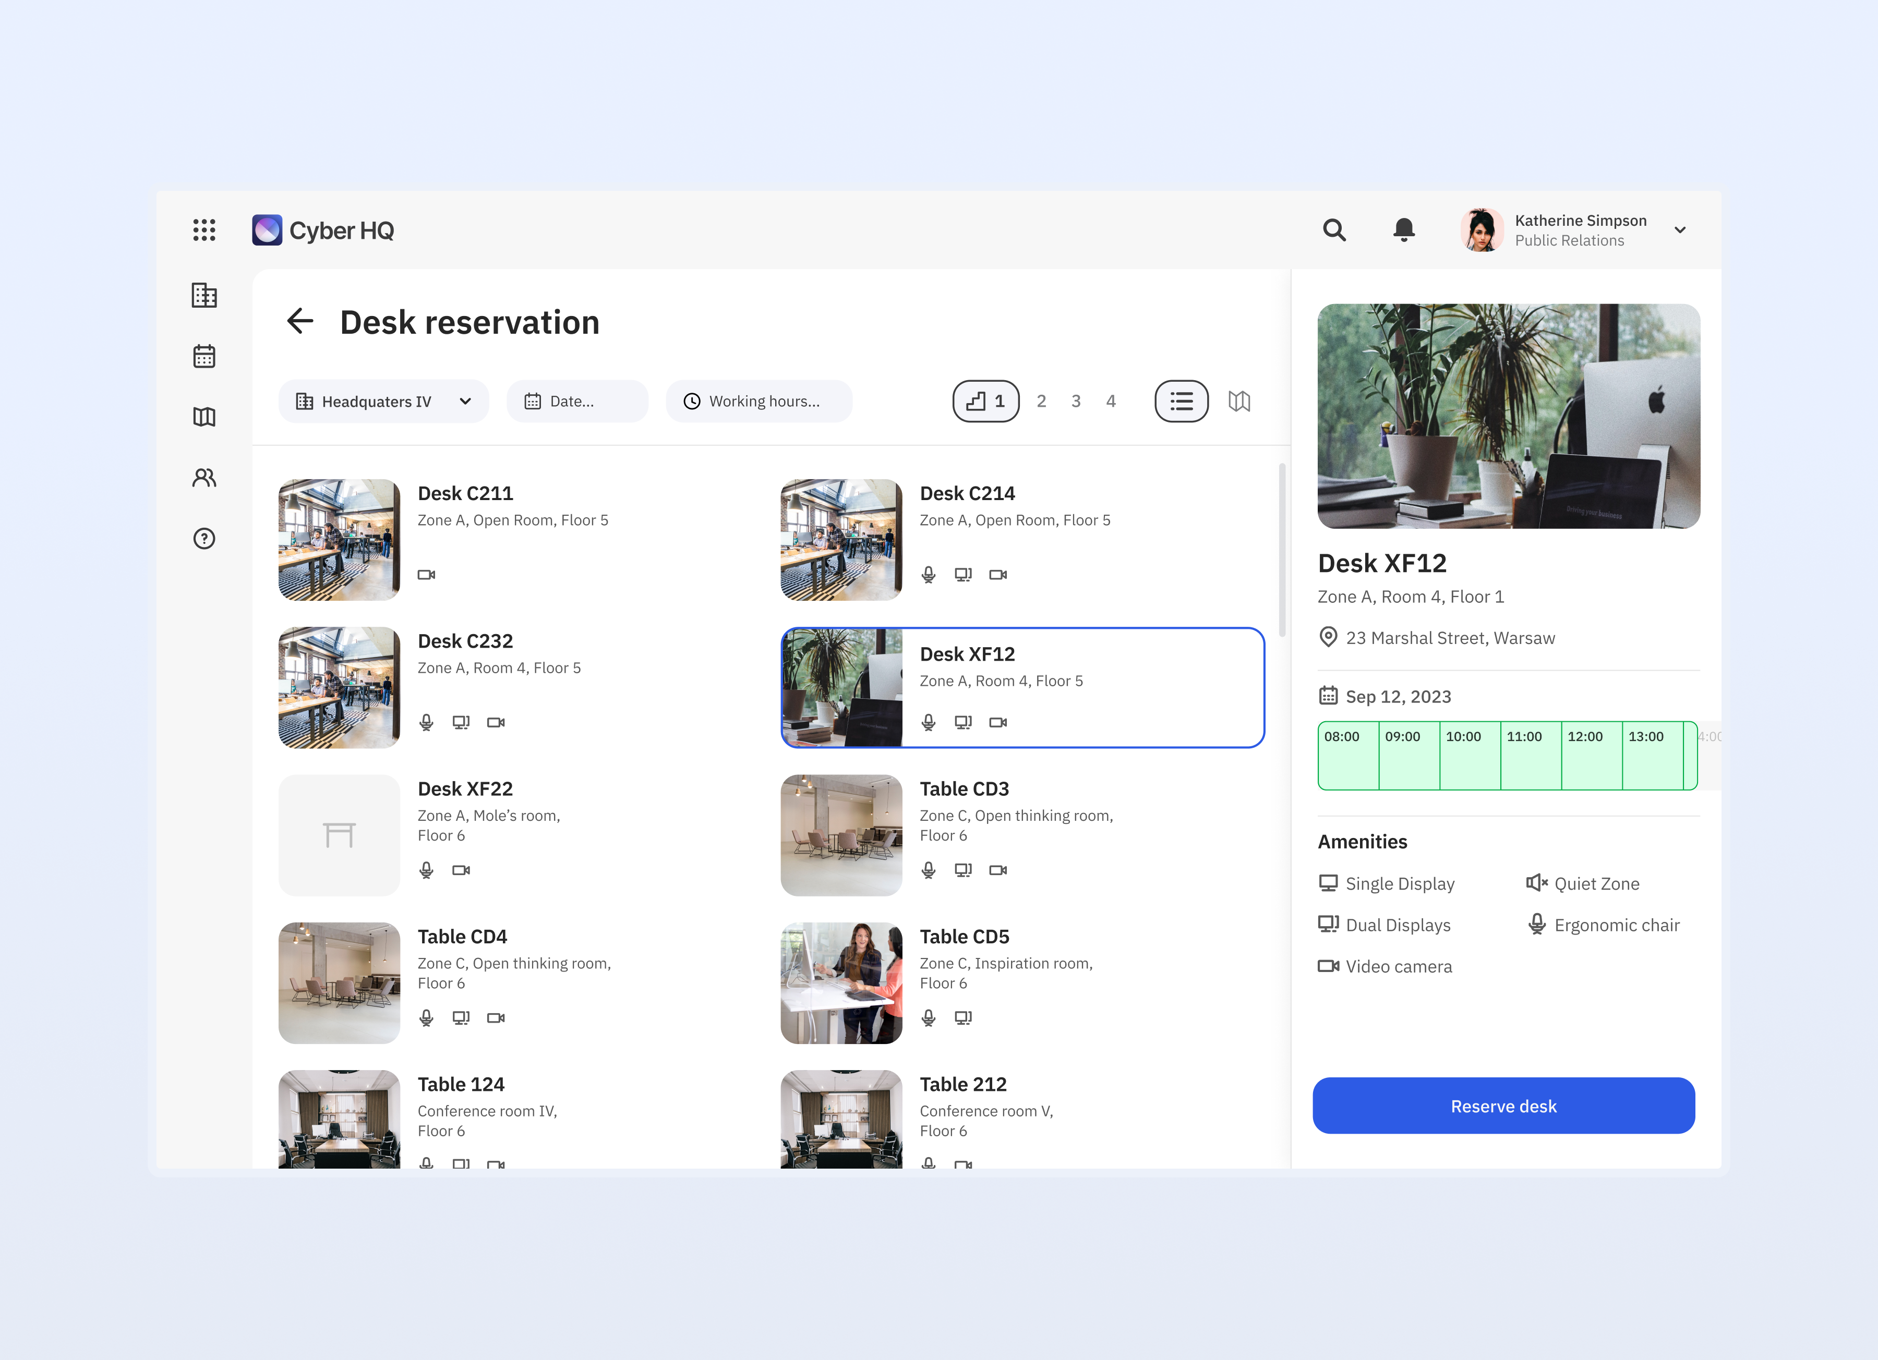The height and width of the screenshot is (1360, 1878).
Task: Open notifications bell icon
Action: [1403, 230]
